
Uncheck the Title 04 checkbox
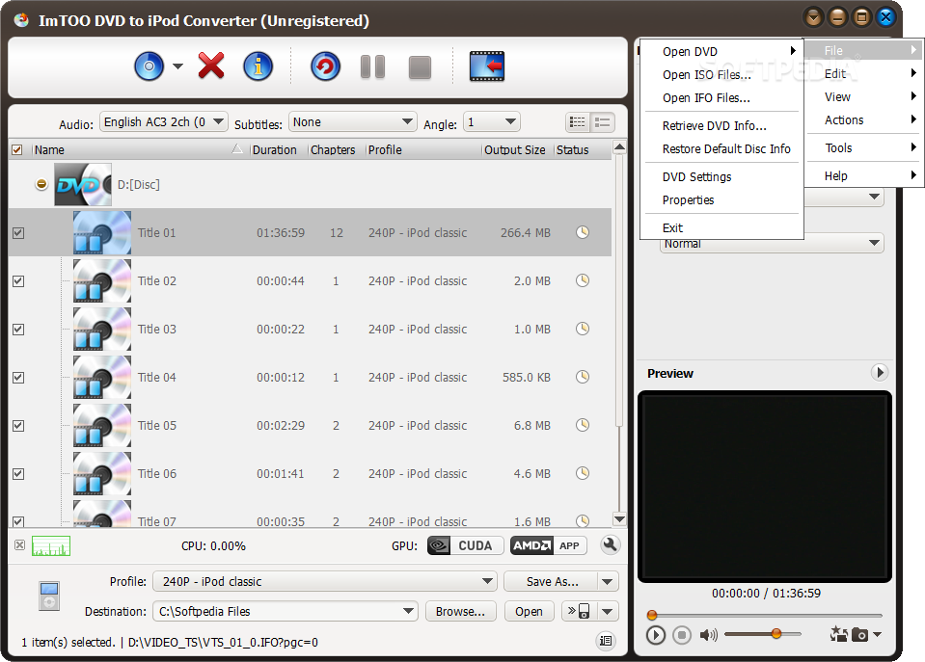pos(18,378)
